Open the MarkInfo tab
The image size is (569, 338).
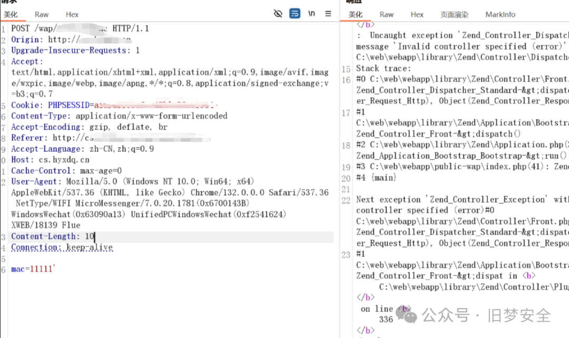501,15
